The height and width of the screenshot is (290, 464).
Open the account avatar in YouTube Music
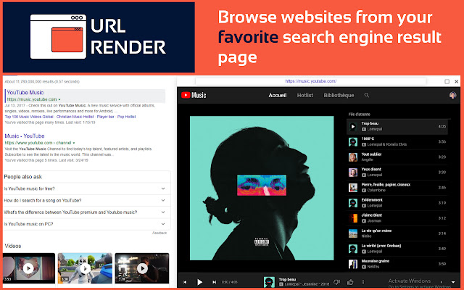(x=452, y=95)
